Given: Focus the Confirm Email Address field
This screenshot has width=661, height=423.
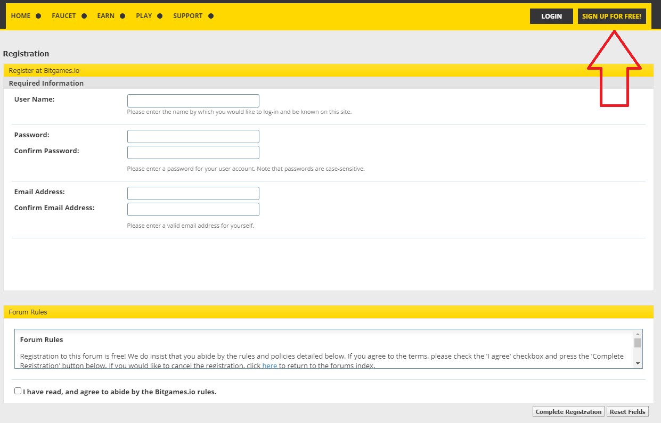Looking at the screenshot, I should 193,210.
